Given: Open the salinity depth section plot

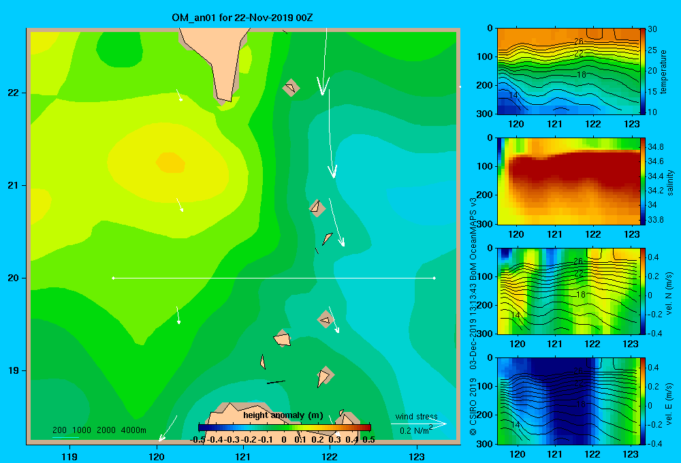Looking at the screenshot, I should pyautogui.click(x=568, y=181).
